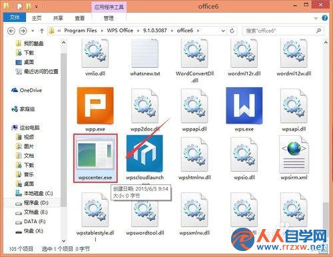Open OneDrive in the navigation pane

coord(27,91)
